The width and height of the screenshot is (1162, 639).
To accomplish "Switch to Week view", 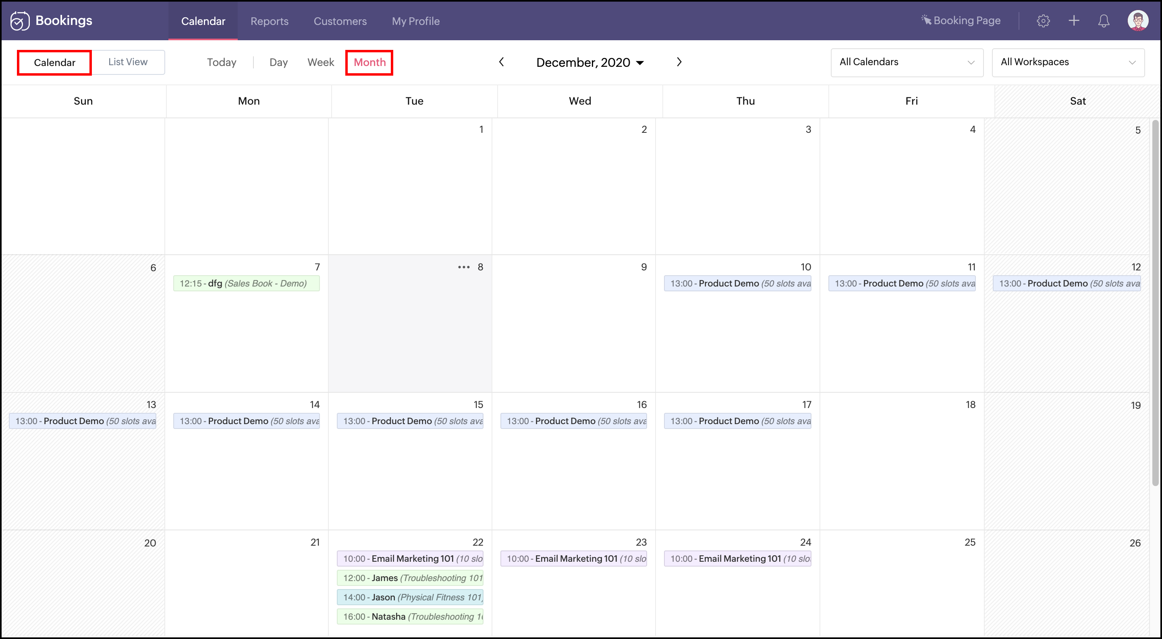I will pyautogui.click(x=320, y=62).
